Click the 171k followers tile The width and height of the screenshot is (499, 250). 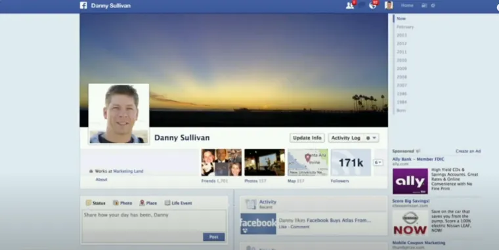tap(351, 163)
